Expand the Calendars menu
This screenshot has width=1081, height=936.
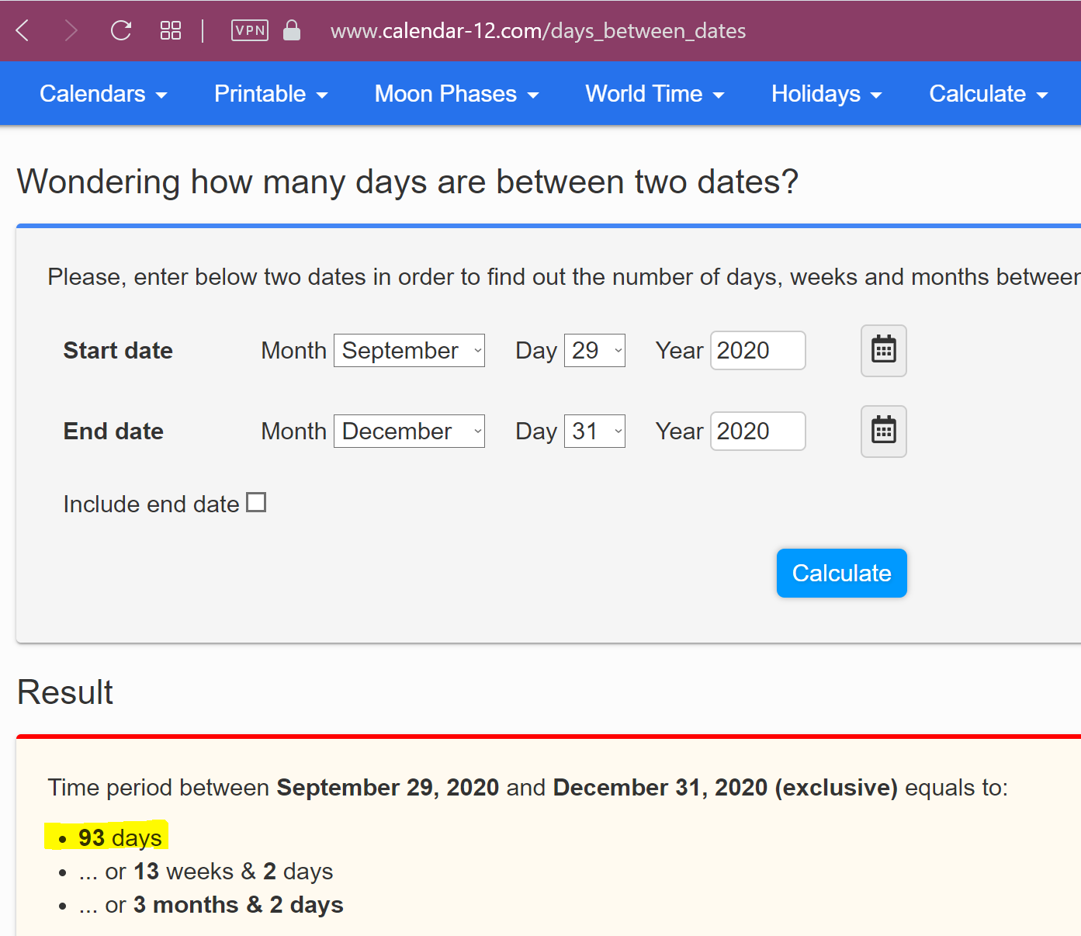click(x=103, y=94)
